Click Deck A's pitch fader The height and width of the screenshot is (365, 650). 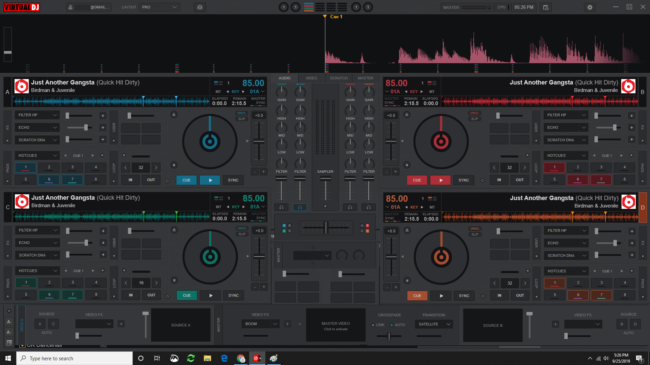click(x=259, y=141)
